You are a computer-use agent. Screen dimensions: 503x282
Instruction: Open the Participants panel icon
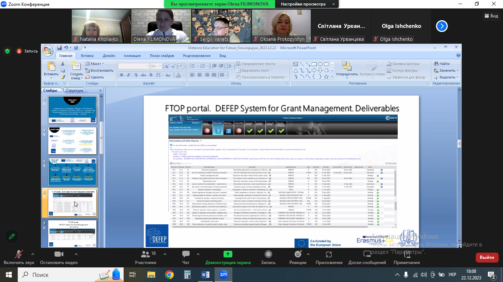click(145, 254)
